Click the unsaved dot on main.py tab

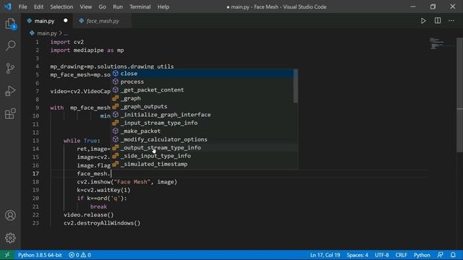[66, 21]
